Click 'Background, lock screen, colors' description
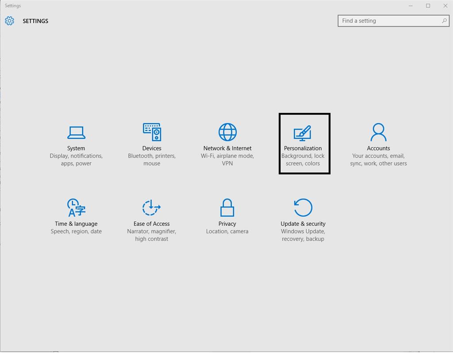Image resolution: width=453 pixels, height=354 pixels. click(303, 160)
